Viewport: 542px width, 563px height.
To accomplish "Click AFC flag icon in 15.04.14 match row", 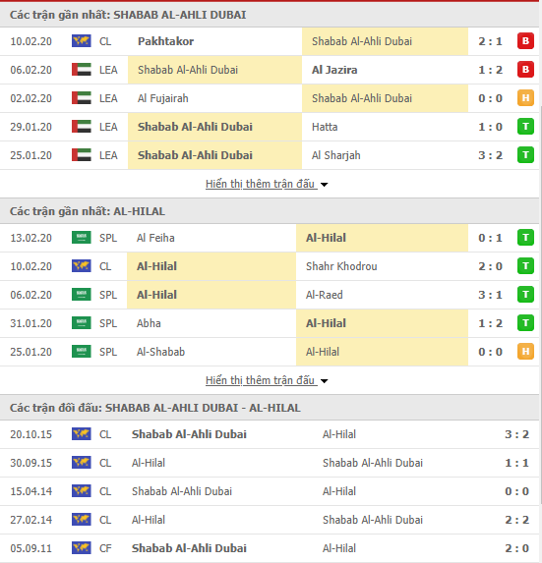I will [82, 491].
